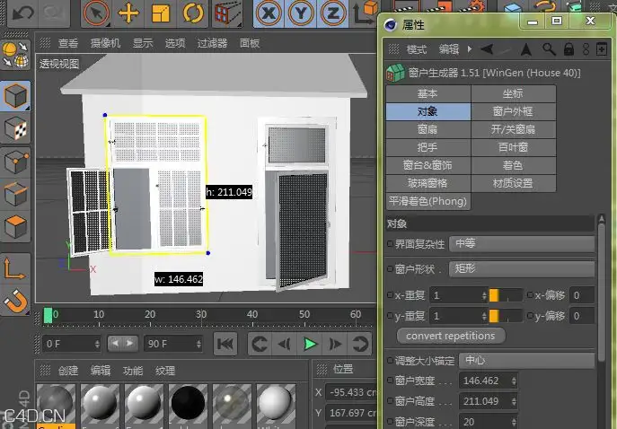Viewport: 617px width, 429px height.
Task: Select the Points mode icon
Action: pyautogui.click(x=15, y=162)
